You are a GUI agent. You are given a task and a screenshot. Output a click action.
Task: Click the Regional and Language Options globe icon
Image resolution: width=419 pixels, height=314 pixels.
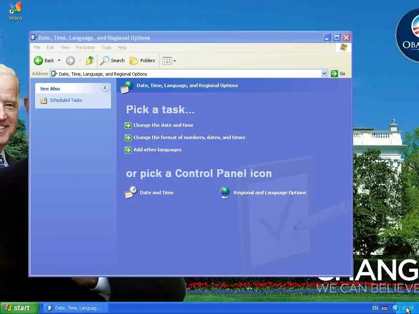pyautogui.click(x=225, y=193)
